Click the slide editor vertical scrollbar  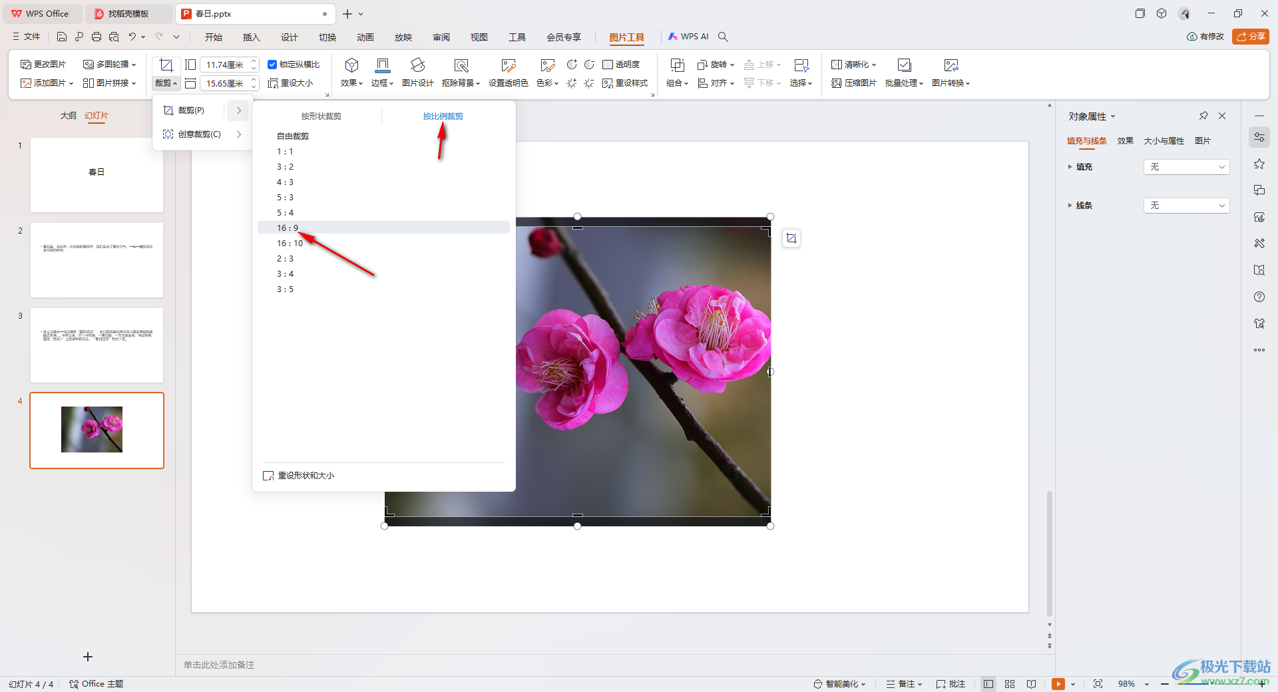[x=1050, y=554]
